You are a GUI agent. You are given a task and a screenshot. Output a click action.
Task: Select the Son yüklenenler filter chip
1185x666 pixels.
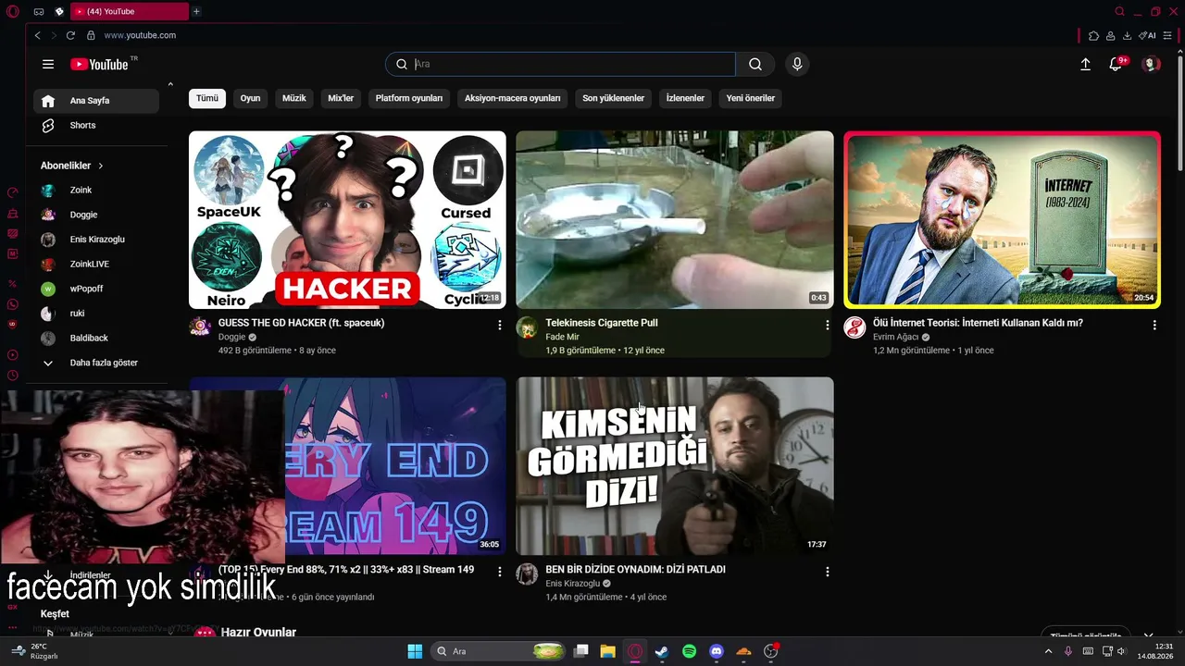coord(613,98)
